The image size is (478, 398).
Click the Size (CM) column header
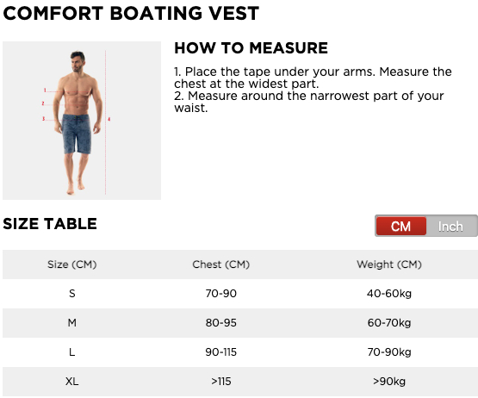[x=72, y=264]
